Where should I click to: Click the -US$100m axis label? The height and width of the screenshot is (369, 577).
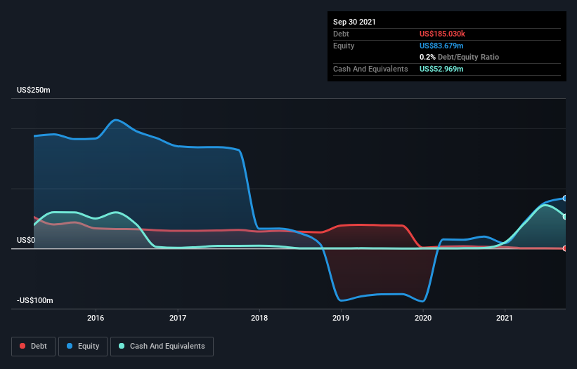point(35,300)
